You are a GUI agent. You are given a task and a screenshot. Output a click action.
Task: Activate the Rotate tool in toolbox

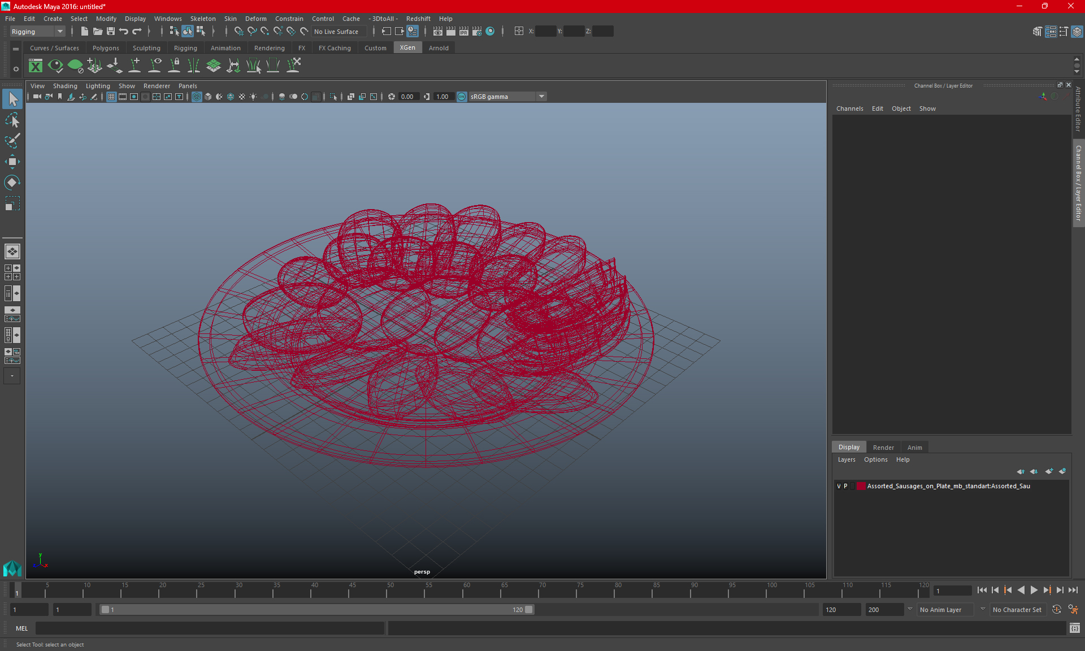point(12,182)
